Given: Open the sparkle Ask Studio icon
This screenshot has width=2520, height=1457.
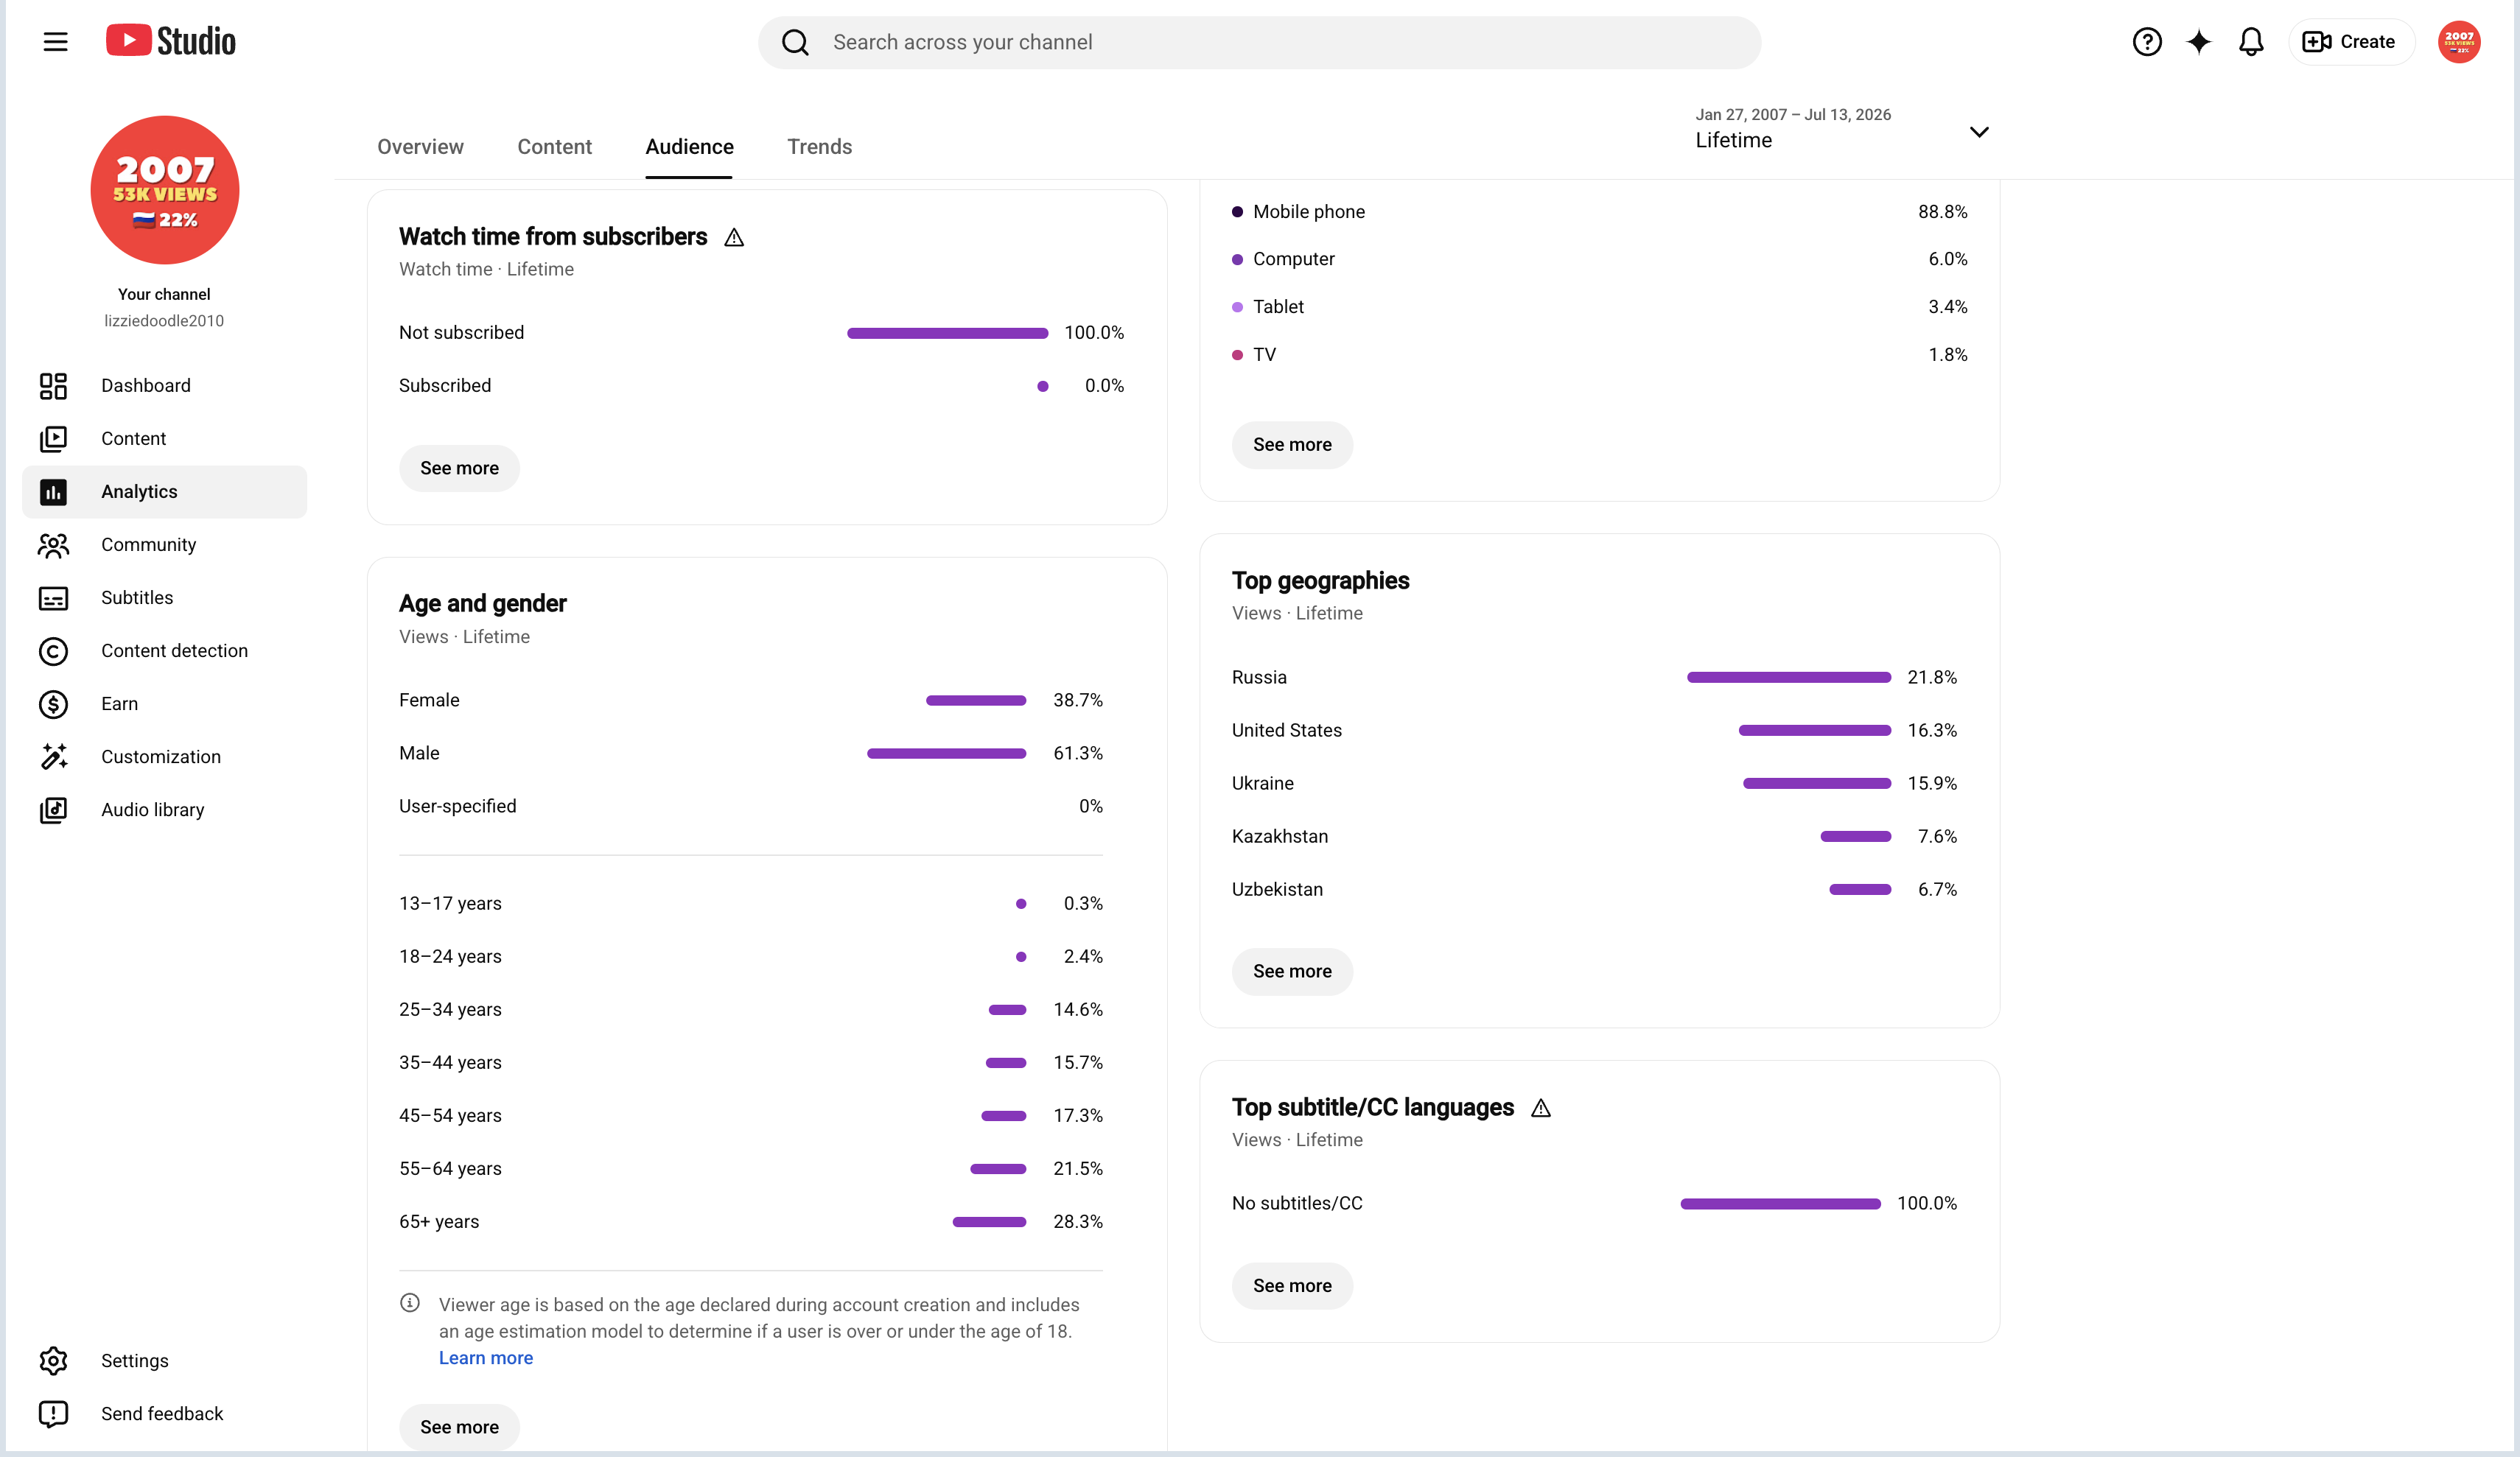Looking at the screenshot, I should coord(2198,42).
